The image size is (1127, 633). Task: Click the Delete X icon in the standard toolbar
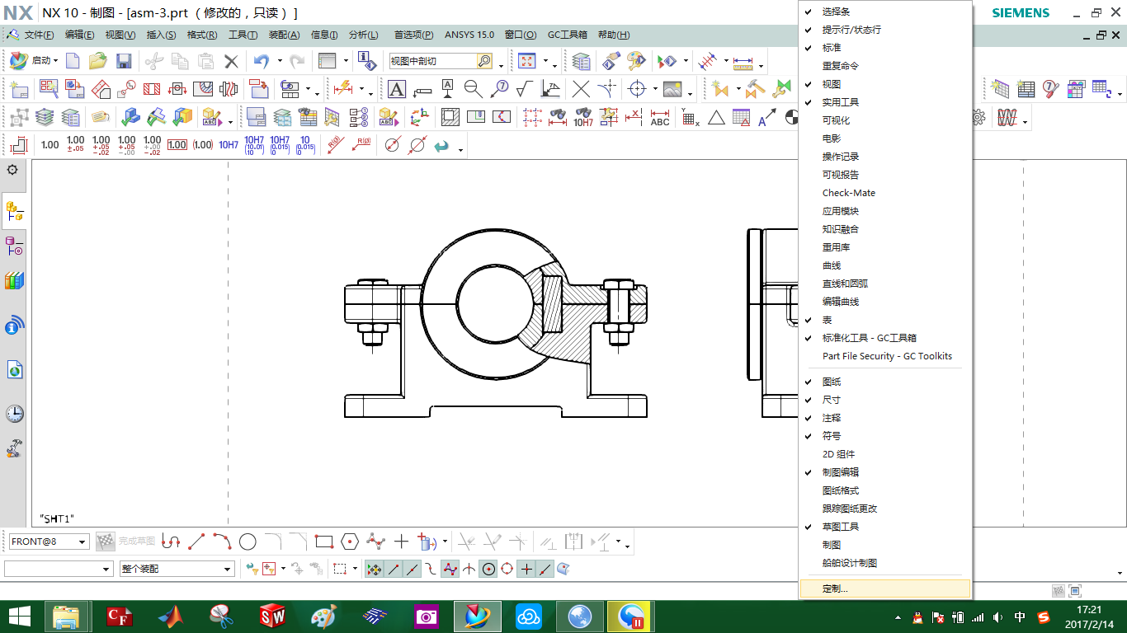coord(231,61)
